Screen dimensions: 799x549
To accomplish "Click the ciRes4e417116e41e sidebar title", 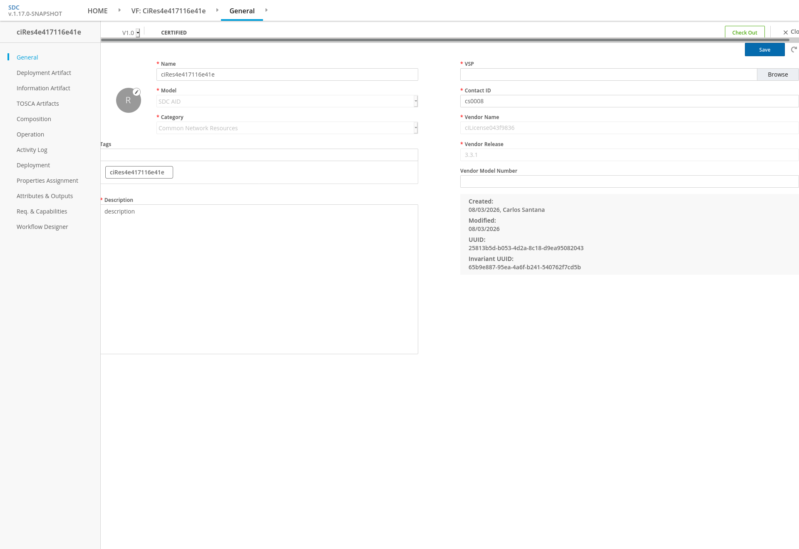I will (x=49, y=32).
